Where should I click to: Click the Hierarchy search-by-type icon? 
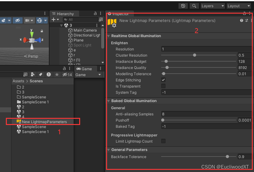tap(101, 19)
